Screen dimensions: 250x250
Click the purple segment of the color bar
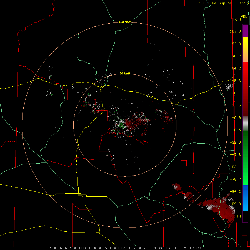245,31
